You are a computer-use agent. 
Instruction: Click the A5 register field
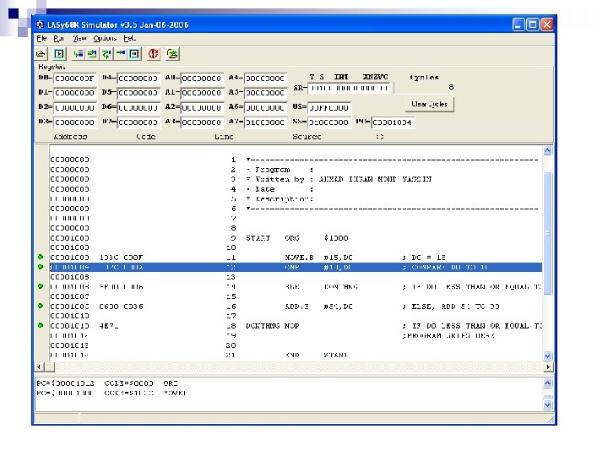[266, 93]
